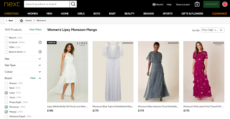Click Home in the breadcrumb
This screenshot has width=230, height=119.
(29, 20)
